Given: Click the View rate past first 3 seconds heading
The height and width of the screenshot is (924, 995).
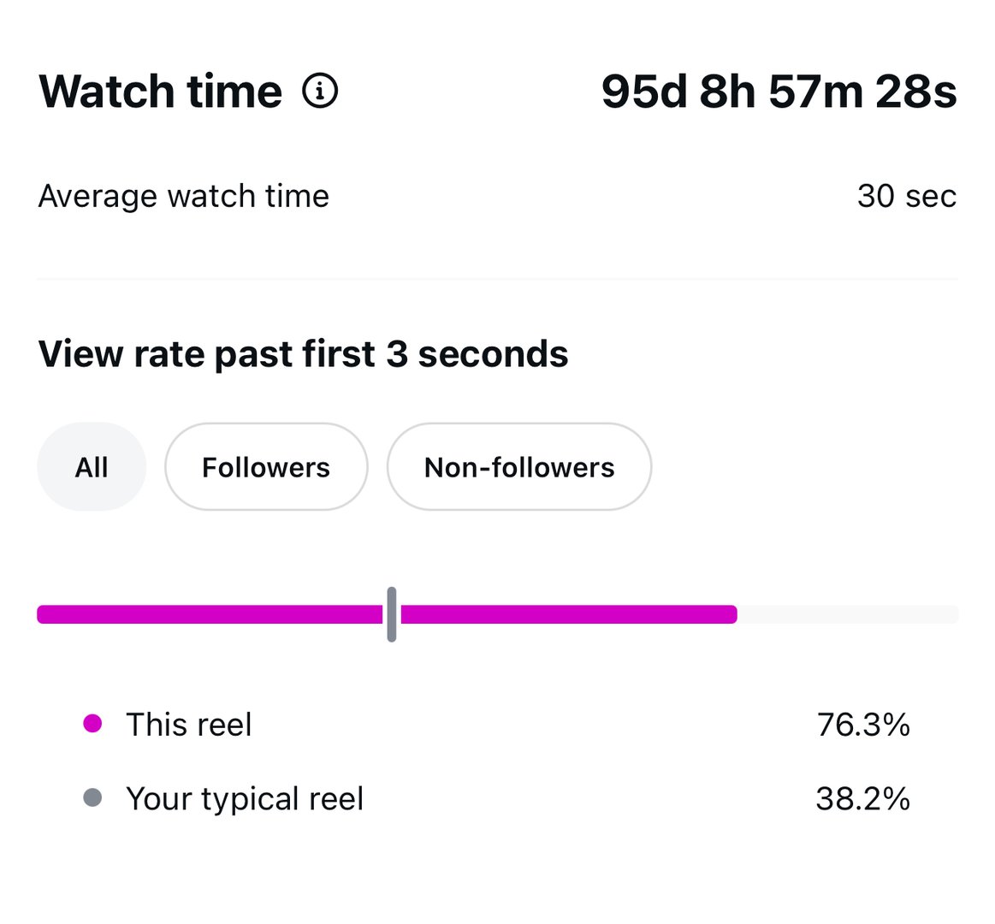Looking at the screenshot, I should (303, 353).
